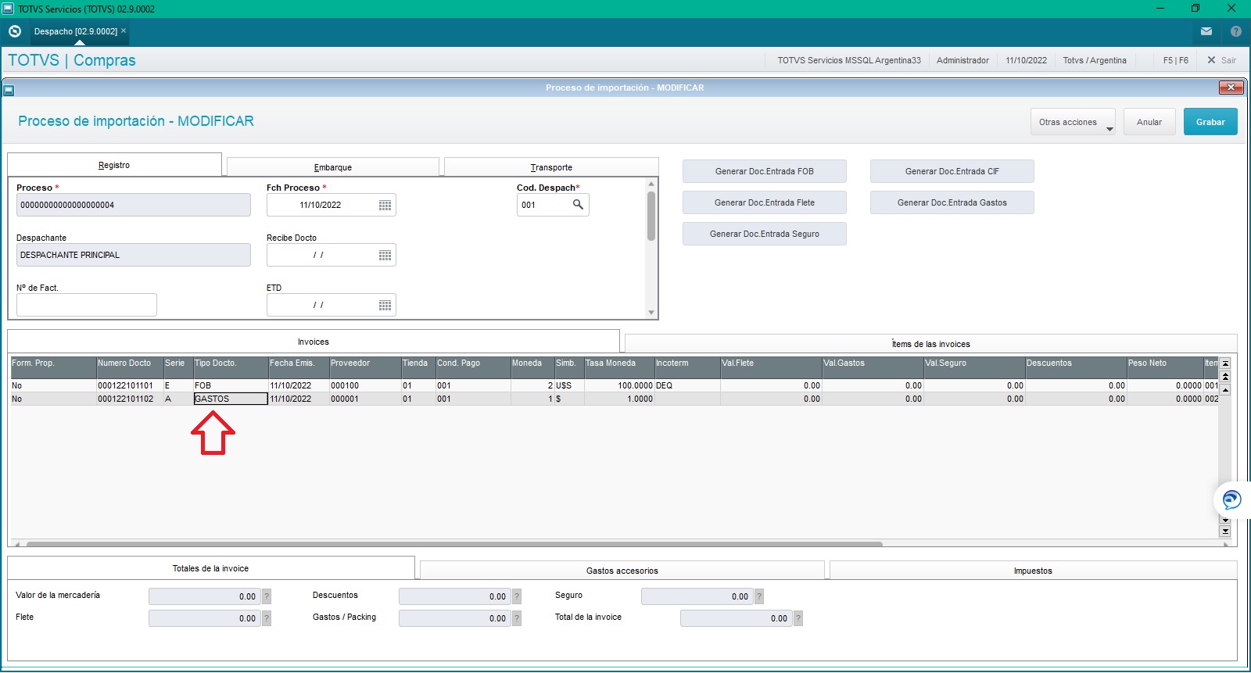Click Generar Doc.Entrada Flete

pyautogui.click(x=765, y=202)
